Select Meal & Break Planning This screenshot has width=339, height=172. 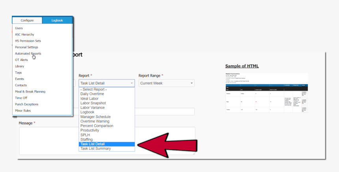point(30,91)
